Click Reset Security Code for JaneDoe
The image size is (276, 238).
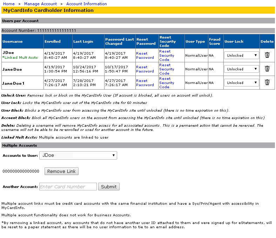tap(167, 69)
